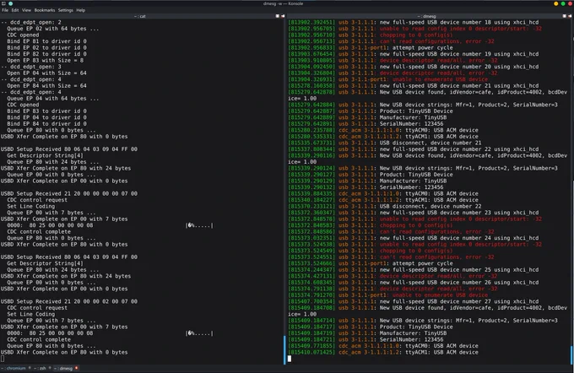The height and width of the screenshot is (373, 574).
Task: Click timestamp [815373.524666] attempt power cycle line
Action: (x=371, y=263)
